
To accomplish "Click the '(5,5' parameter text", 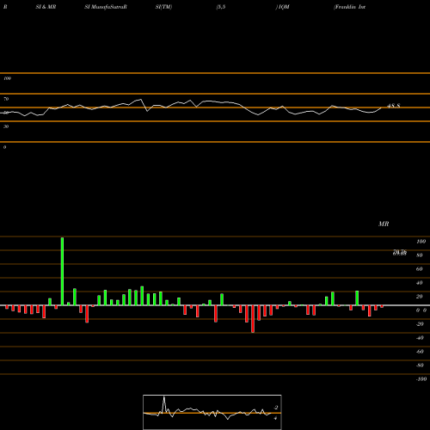I will [221, 7].
